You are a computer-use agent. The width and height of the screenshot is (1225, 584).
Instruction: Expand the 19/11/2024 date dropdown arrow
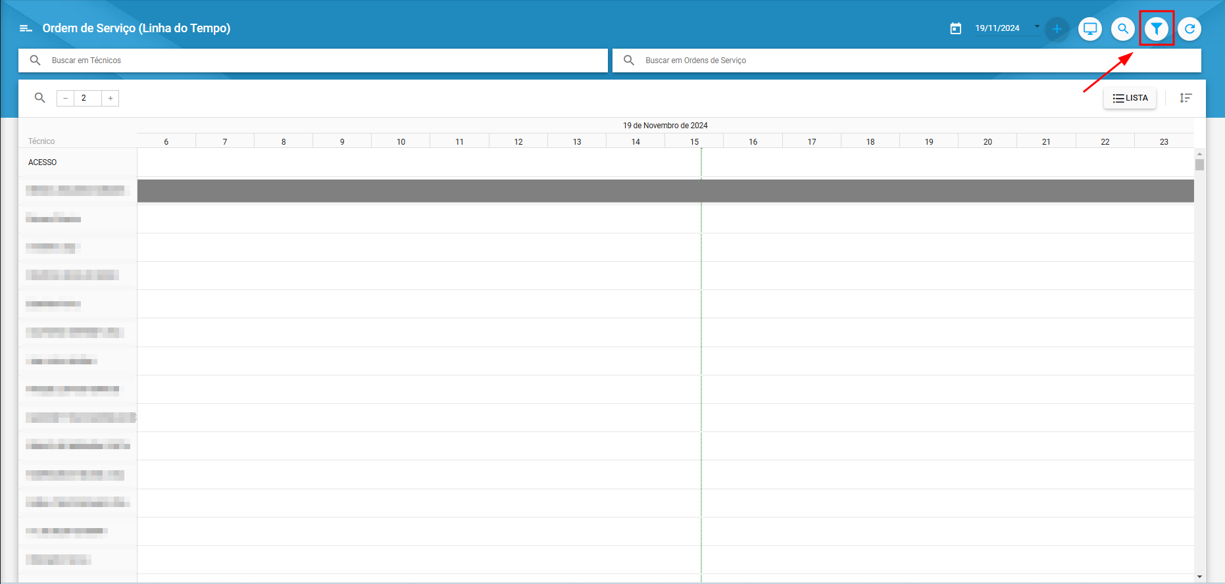click(x=1037, y=27)
